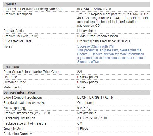The image size is (153, 136).
Task: Click the Product section header
Action: pos(76,4)
